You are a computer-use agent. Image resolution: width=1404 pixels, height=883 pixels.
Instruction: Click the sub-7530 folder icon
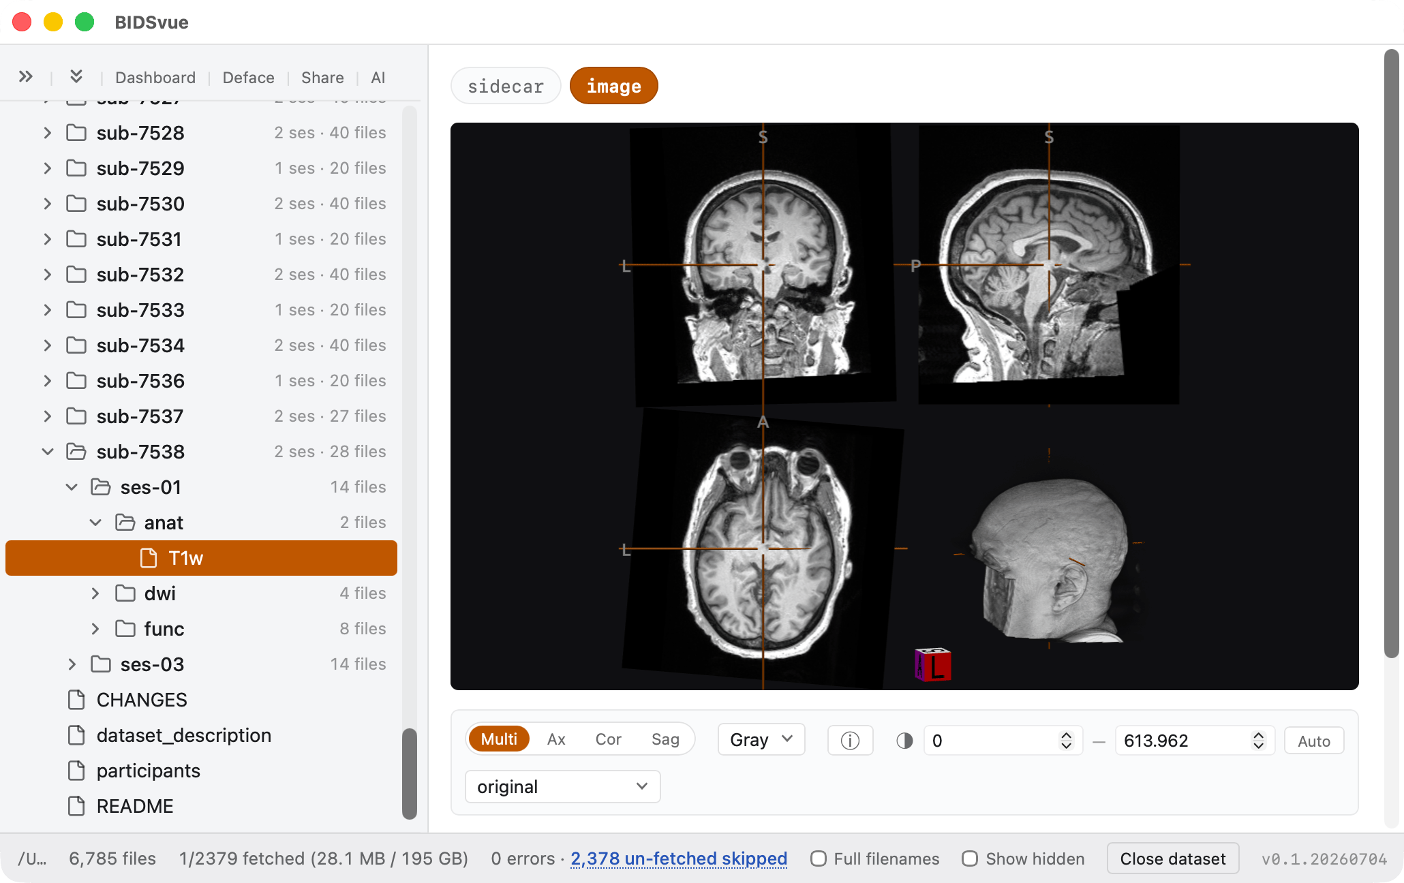[76, 204]
